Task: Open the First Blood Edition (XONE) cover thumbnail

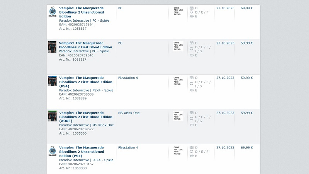Action: [53, 116]
